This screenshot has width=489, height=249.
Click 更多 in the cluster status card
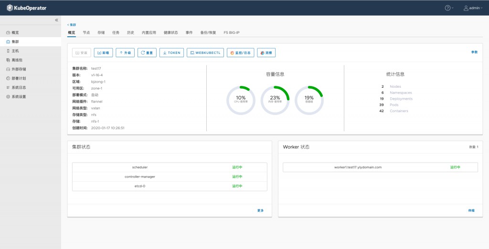(260, 210)
